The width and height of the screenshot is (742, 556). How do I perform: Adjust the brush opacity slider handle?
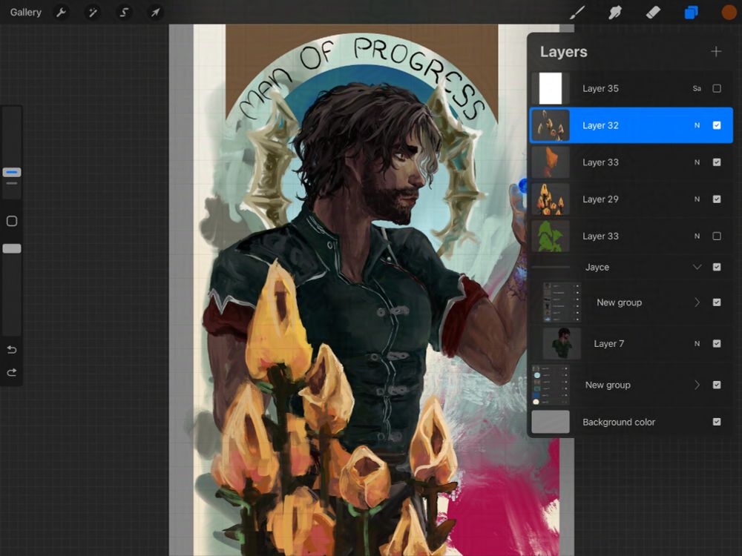12,248
